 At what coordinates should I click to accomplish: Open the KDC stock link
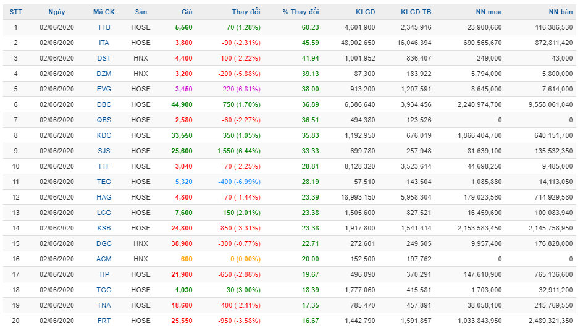click(x=104, y=136)
